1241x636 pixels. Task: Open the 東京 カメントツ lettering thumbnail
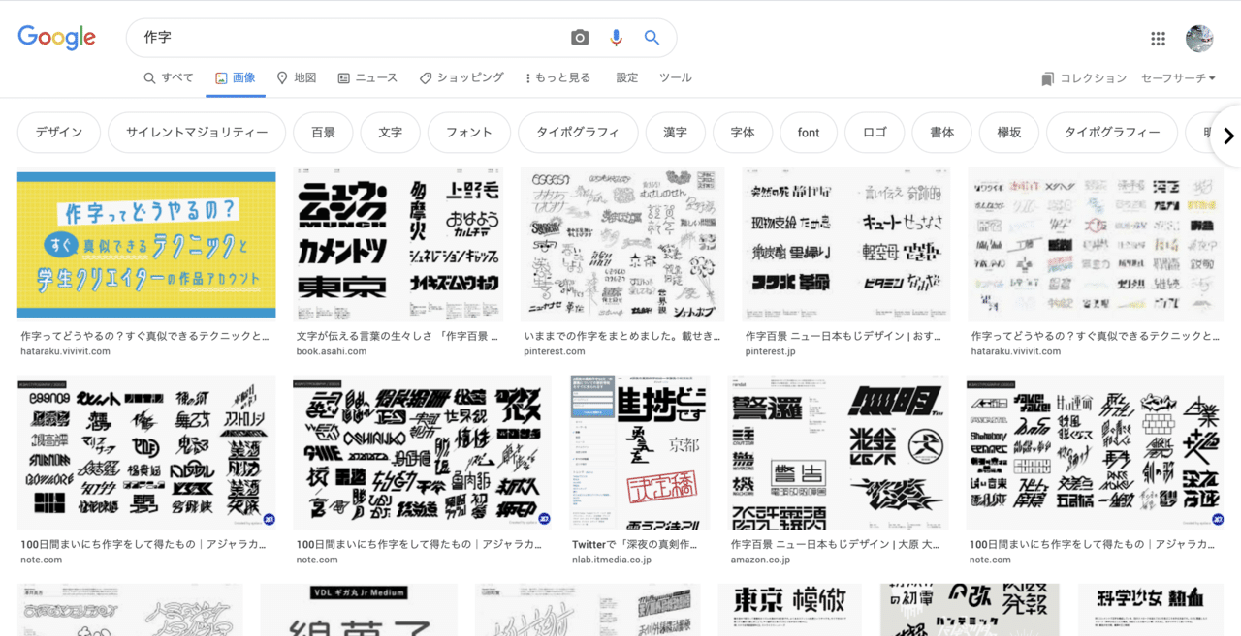coord(398,244)
